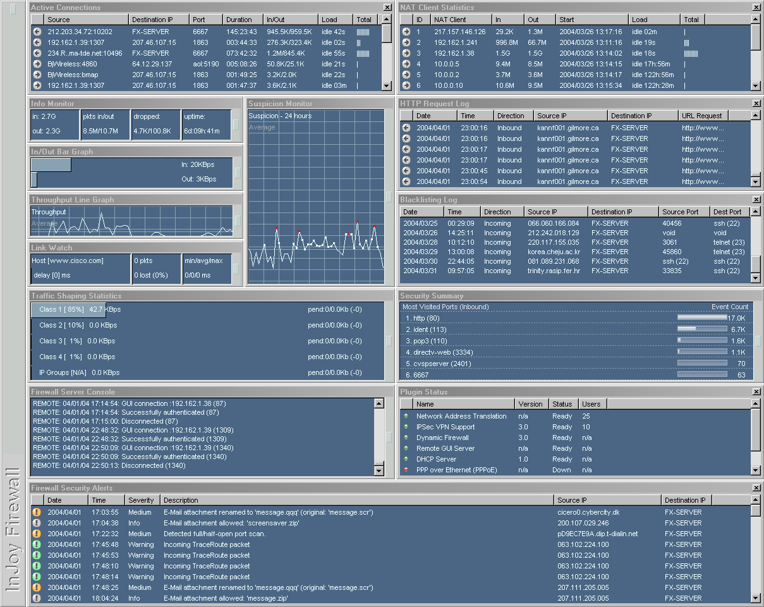Click the red status icon for PPP over Ethernet
Screen dimensions: 764x607
406,470
